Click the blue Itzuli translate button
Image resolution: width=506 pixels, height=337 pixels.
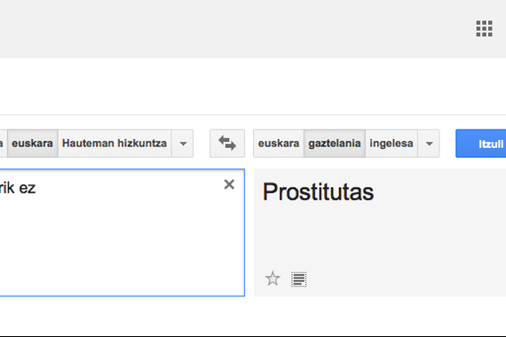pyautogui.click(x=481, y=144)
